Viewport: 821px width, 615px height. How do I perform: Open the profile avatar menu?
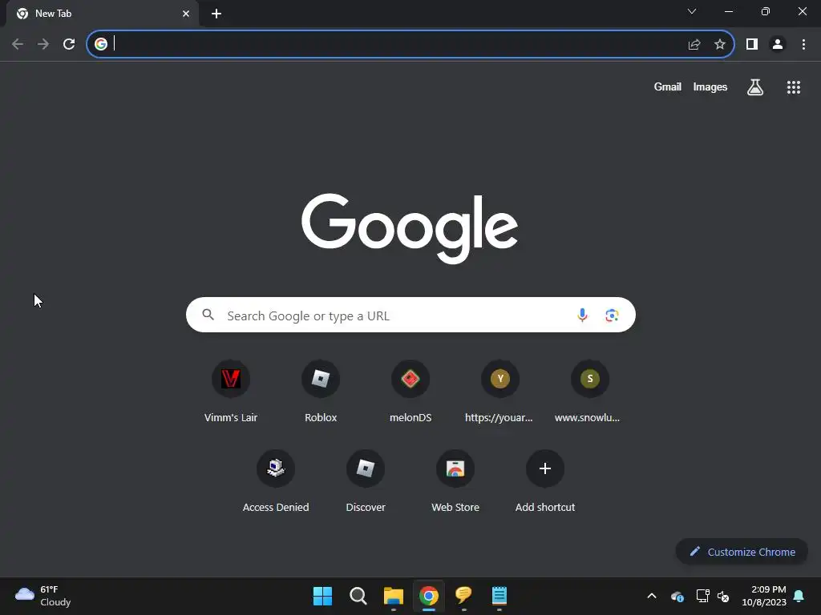[x=778, y=44]
